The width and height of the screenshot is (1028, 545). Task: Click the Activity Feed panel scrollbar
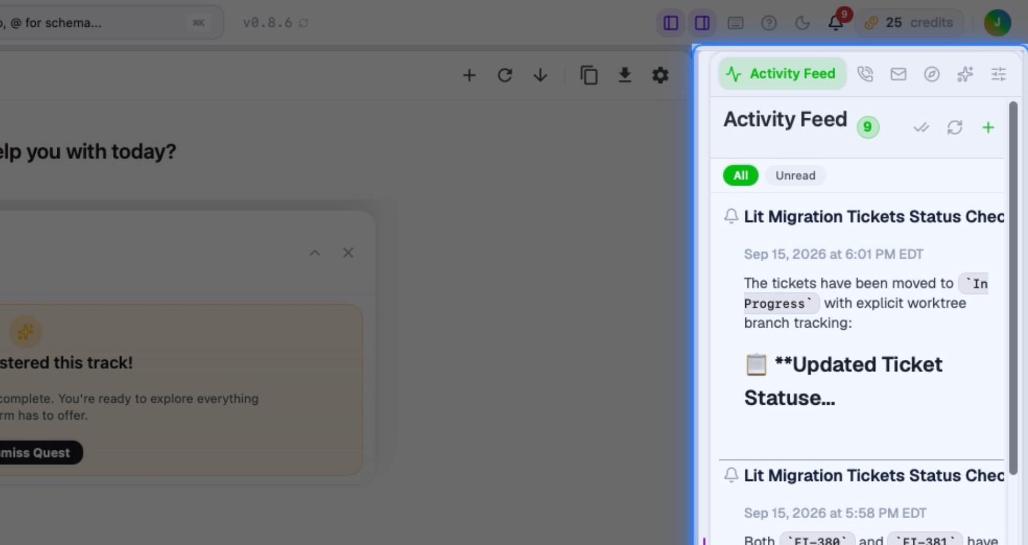(1013, 288)
